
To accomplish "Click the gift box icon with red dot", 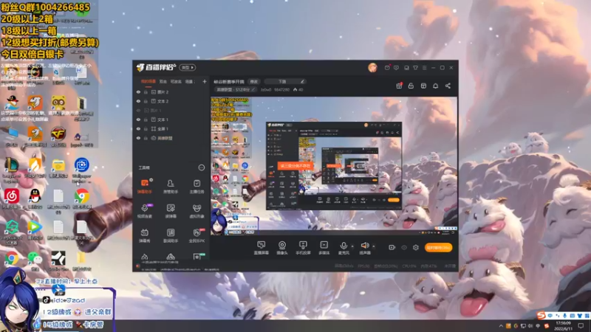I will click(x=399, y=86).
